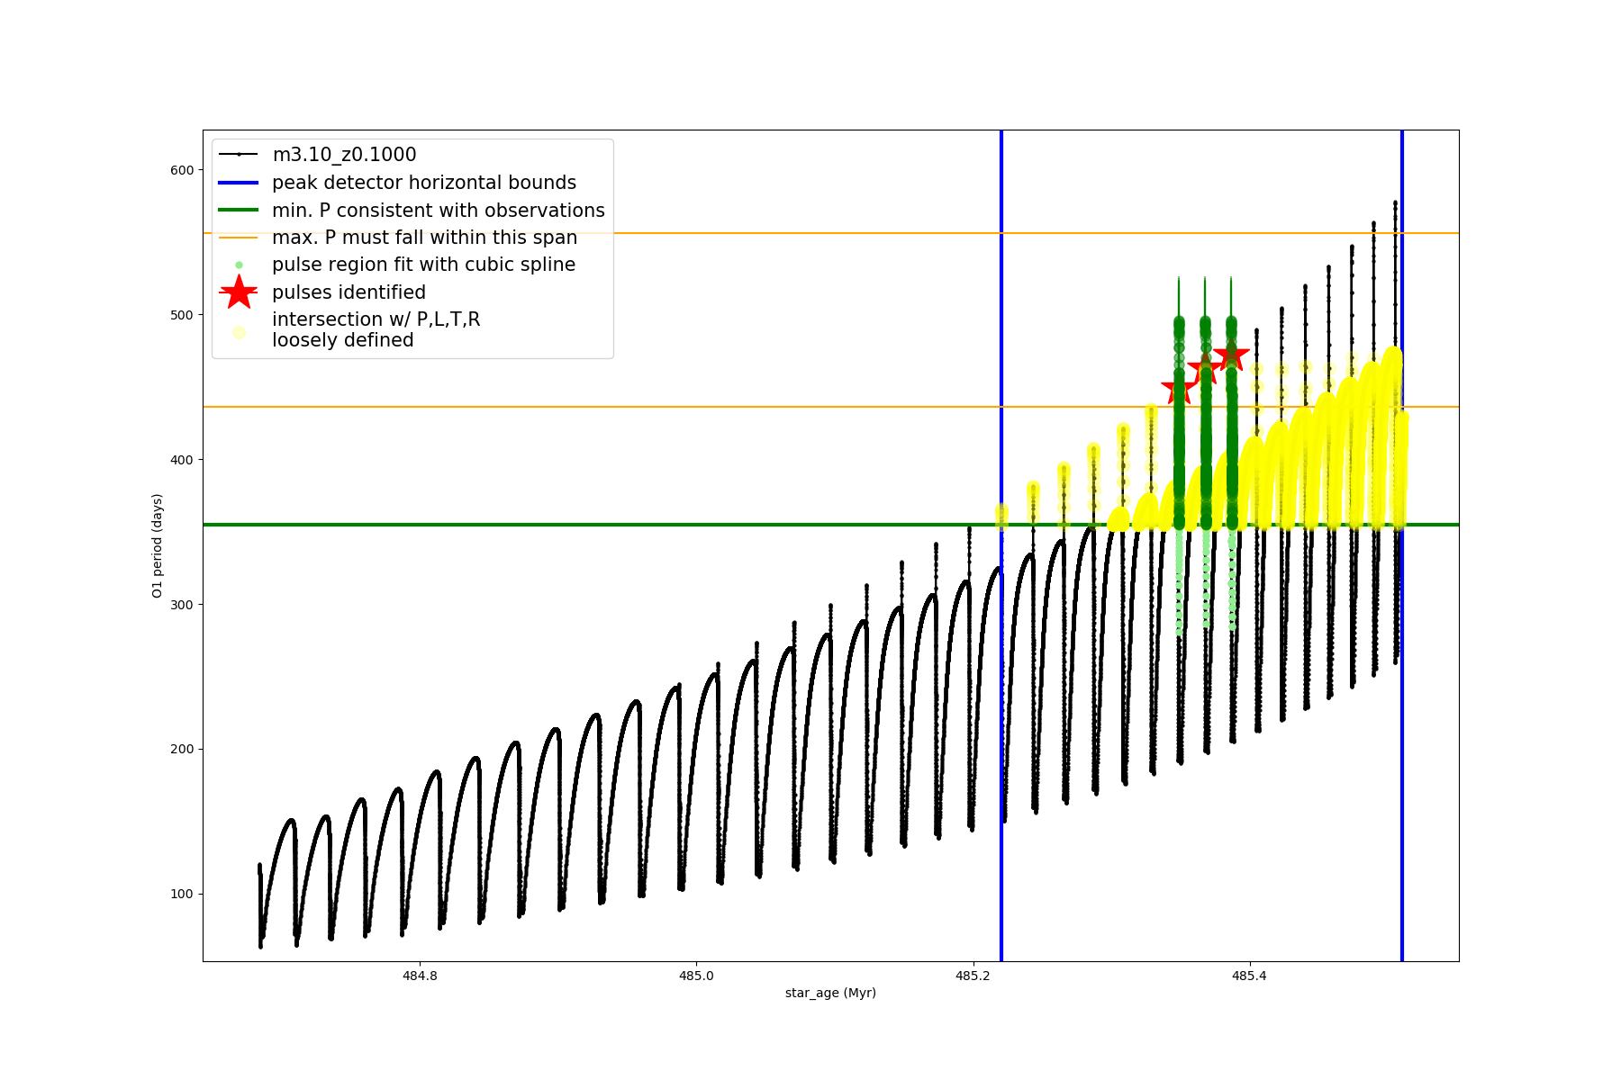Click the leftmost red star pulse marker

(1179, 389)
